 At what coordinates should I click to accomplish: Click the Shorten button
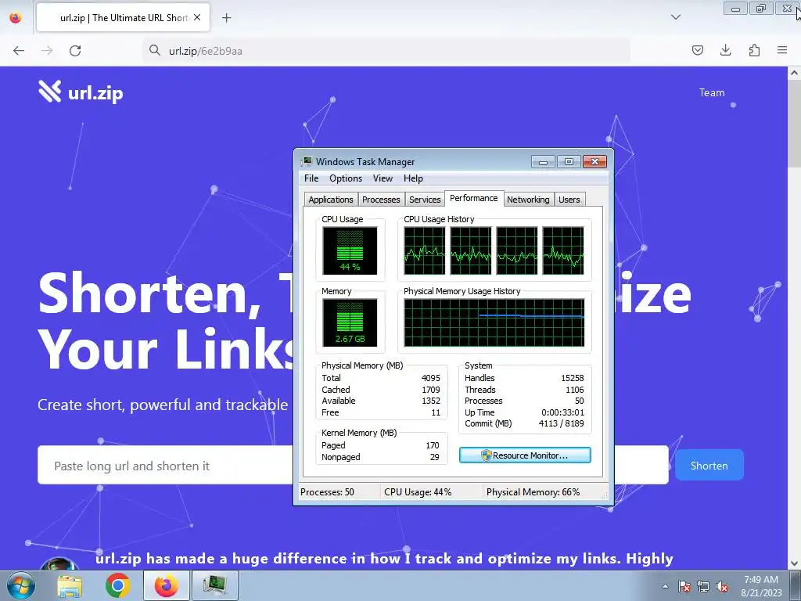click(x=709, y=465)
